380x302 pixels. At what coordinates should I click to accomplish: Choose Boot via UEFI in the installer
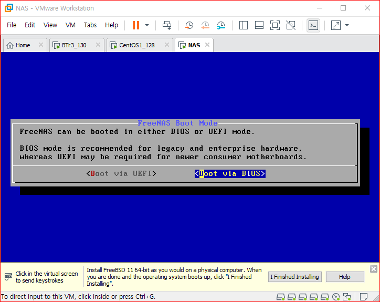[121, 174]
